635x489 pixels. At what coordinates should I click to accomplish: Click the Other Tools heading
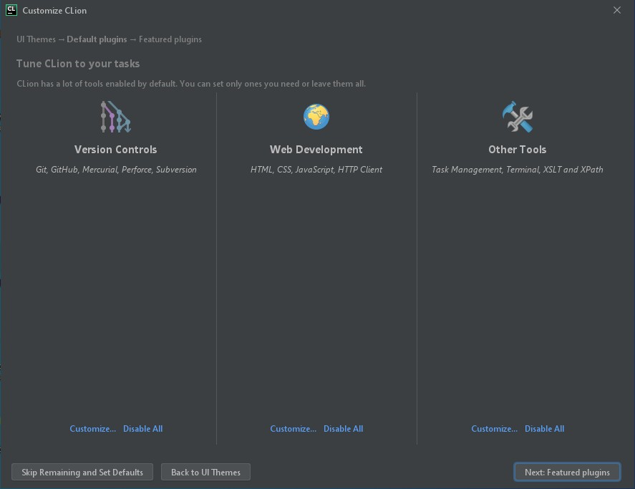click(517, 150)
